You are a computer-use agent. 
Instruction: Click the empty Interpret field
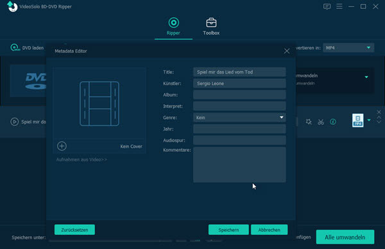point(239,106)
